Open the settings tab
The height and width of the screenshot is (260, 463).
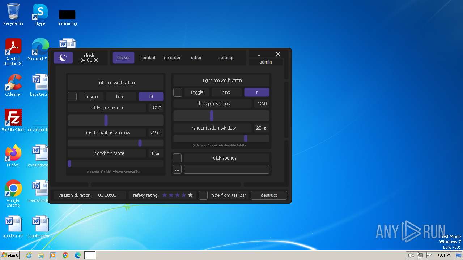click(x=226, y=57)
